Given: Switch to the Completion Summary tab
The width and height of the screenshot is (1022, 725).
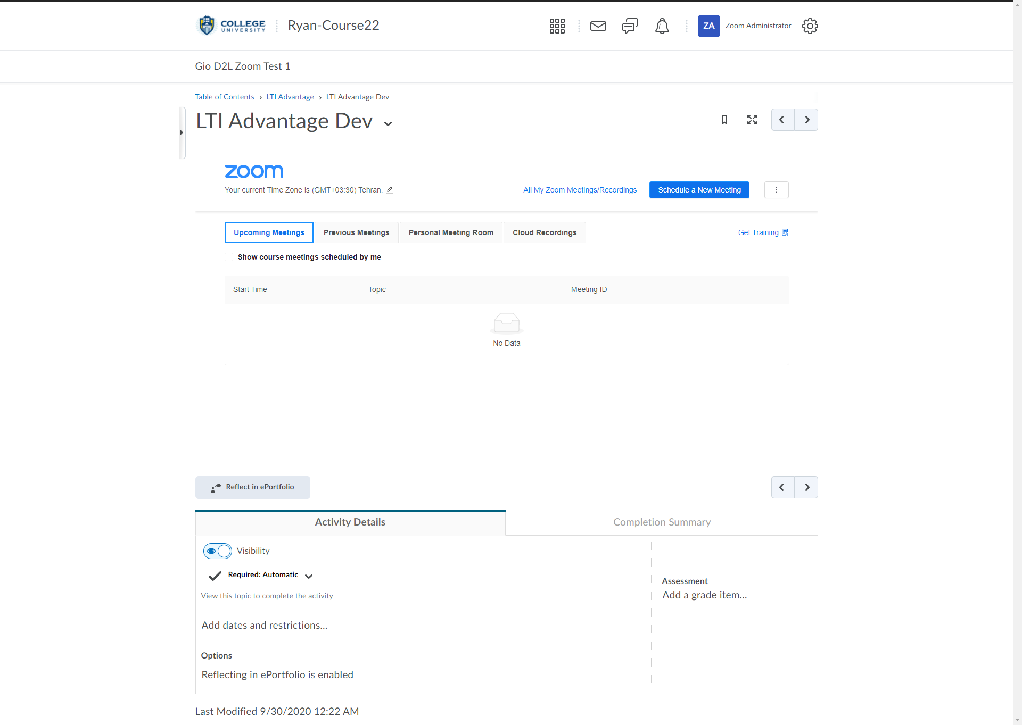Looking at the screenshot, I should coord(662,522).
